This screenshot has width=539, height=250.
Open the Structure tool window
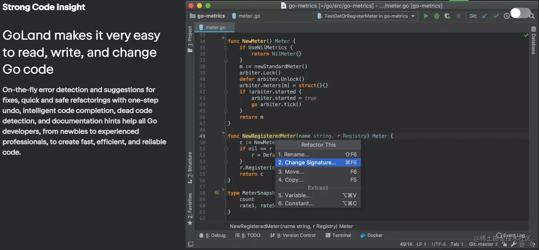point(190,168)
